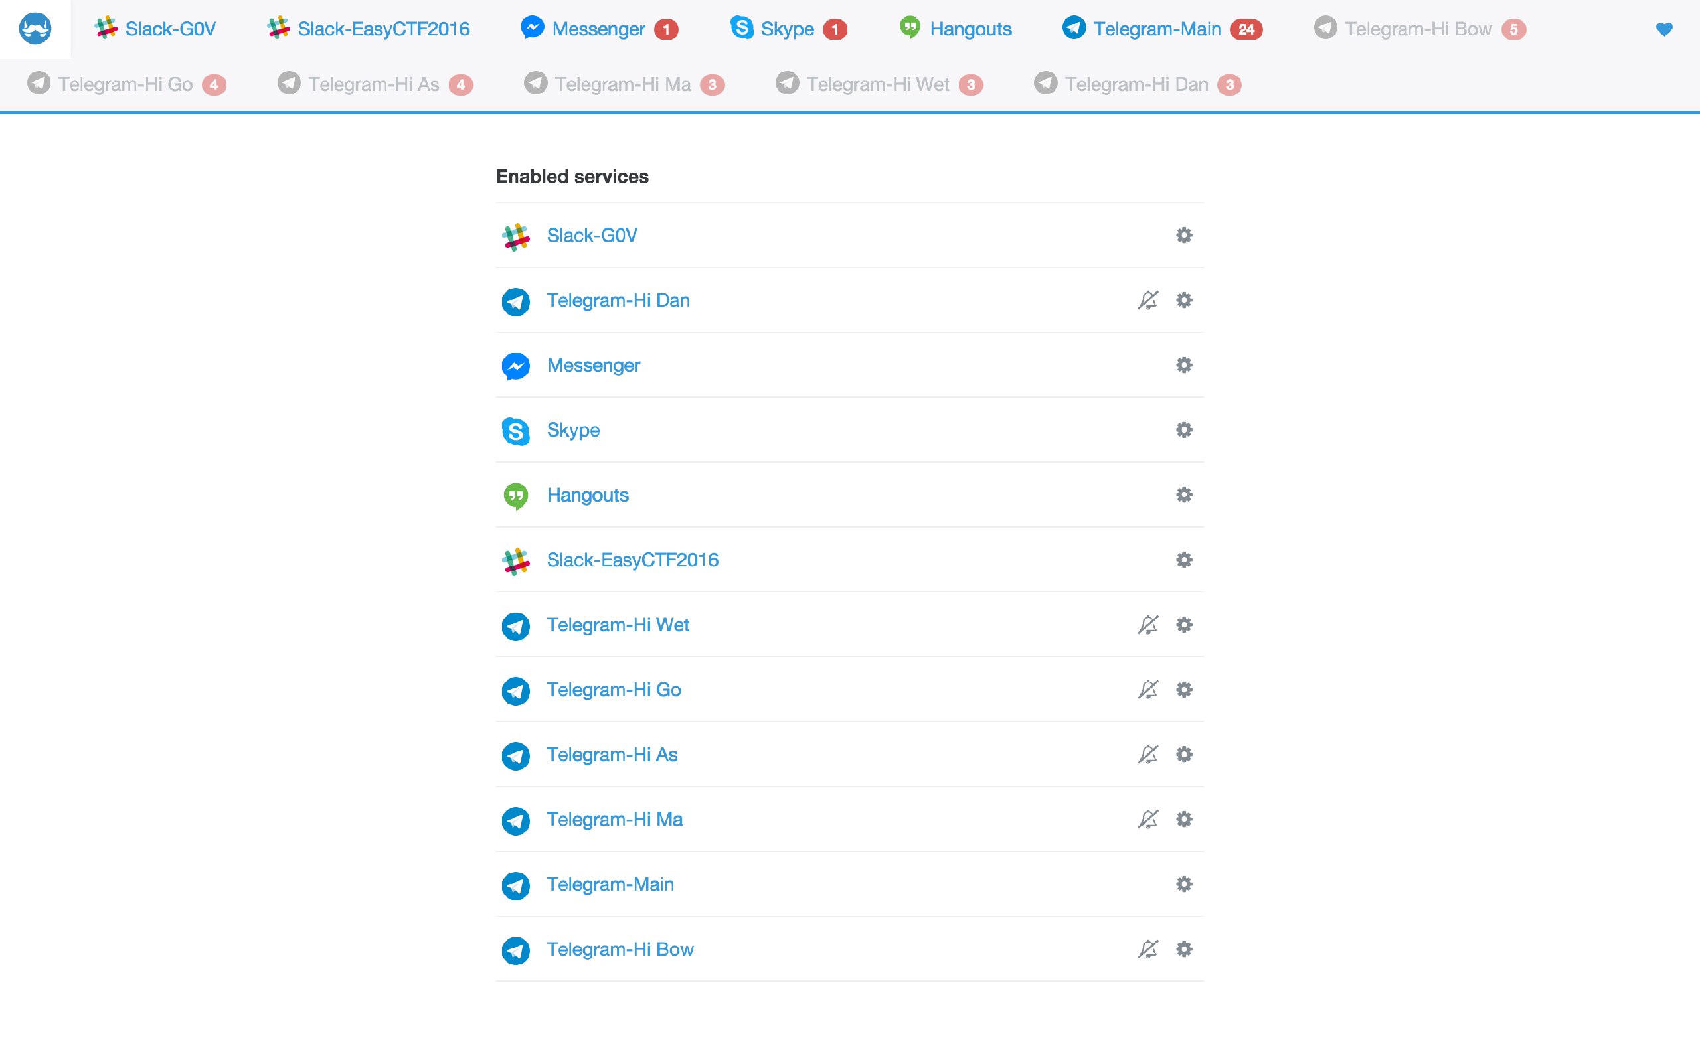
Task: Toggle muted notifications bell for Telegram-Hi Go
Action: pos(1148,690)
